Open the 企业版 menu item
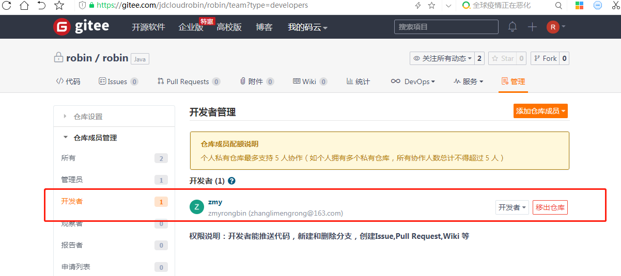 [x=191, y=27]
